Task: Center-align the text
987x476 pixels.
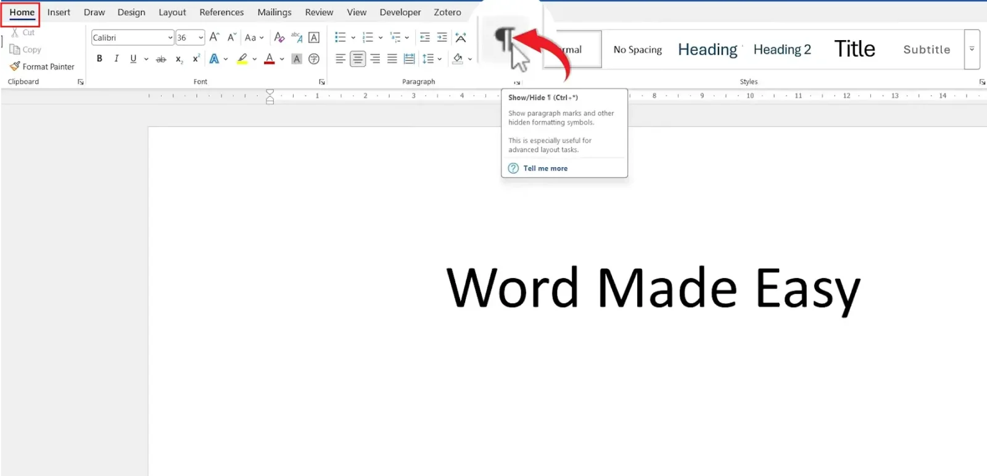Action: click(x=358, y=59)
